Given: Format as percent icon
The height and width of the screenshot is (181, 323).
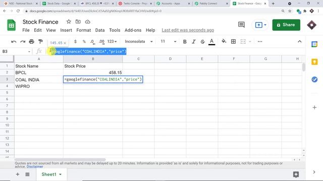Looking at the screenshot, I should 84,41.
